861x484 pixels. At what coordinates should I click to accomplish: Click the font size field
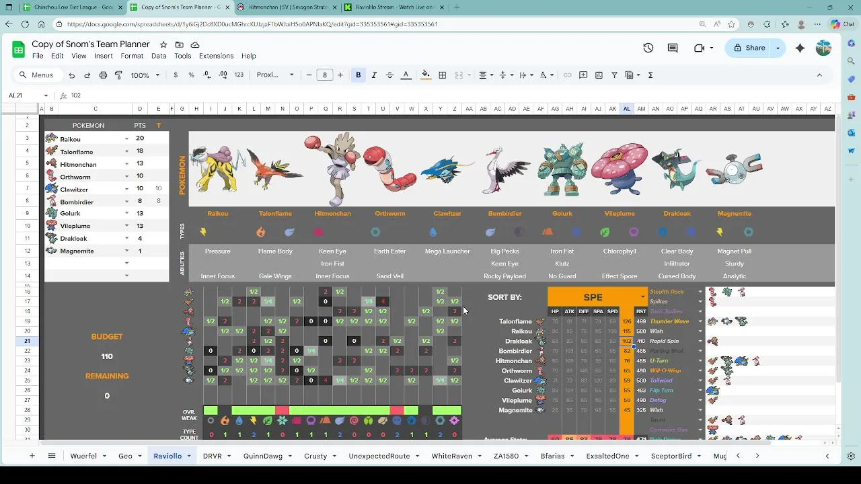pyautogui.click(x=325, y=75)
